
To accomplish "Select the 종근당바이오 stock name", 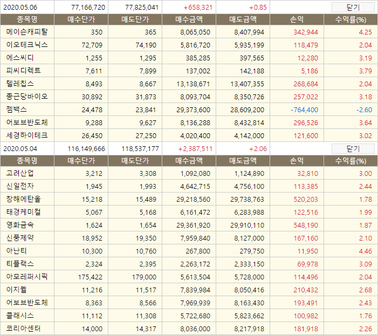I will [x=27, y=97].
